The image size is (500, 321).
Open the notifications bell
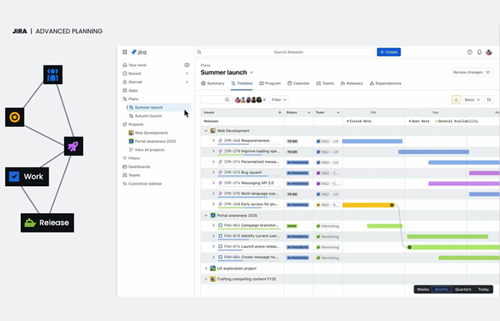point(479,52)
